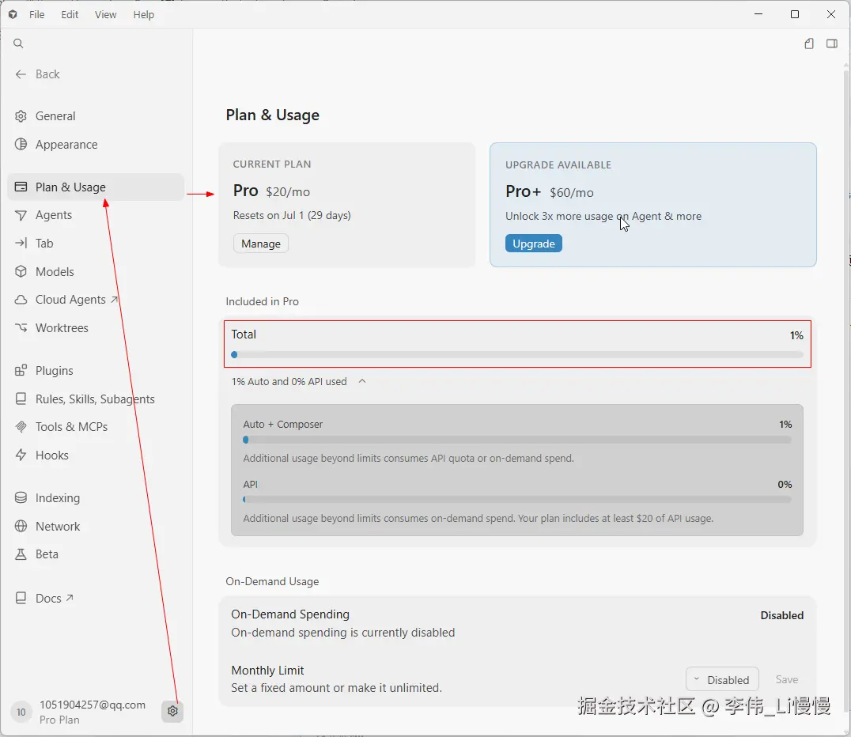Click the Plugins blocks icon

point(21,371)
